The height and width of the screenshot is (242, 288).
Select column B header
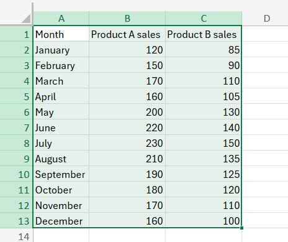[127, 19]
